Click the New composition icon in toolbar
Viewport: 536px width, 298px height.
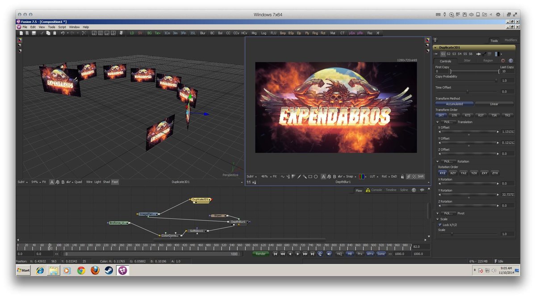point(21,33)
